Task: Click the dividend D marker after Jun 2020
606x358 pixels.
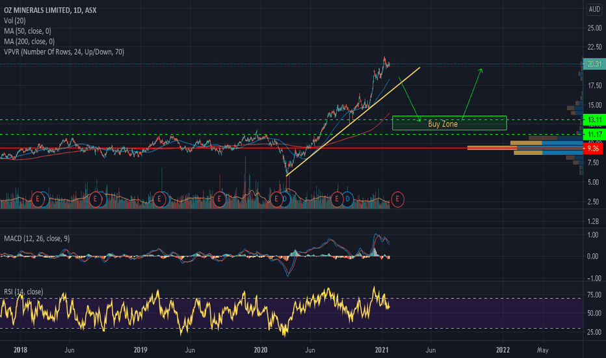Action: [x=347, y=199]
